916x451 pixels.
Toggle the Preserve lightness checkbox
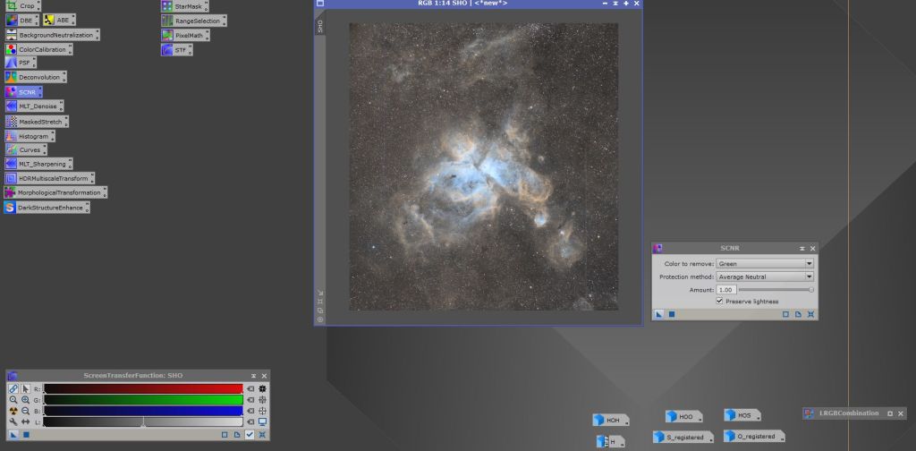719,302
